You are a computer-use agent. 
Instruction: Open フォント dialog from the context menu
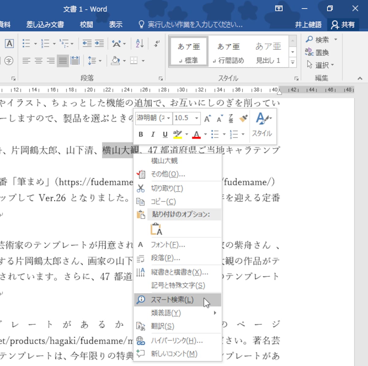pyautogui.click(x=178, y=245)
